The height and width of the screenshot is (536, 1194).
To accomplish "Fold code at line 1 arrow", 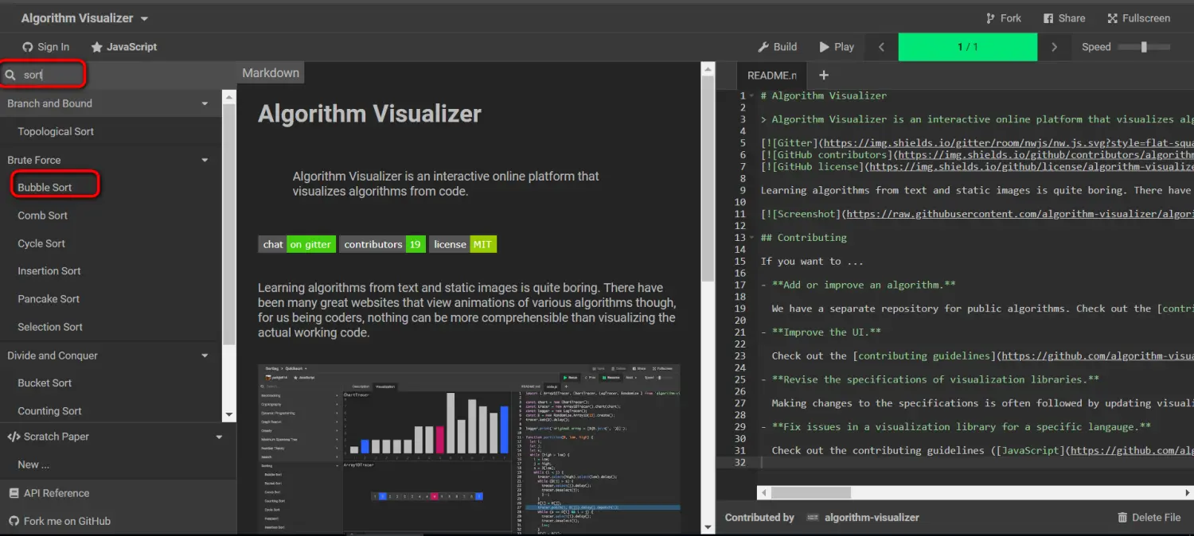I will 751,95.
